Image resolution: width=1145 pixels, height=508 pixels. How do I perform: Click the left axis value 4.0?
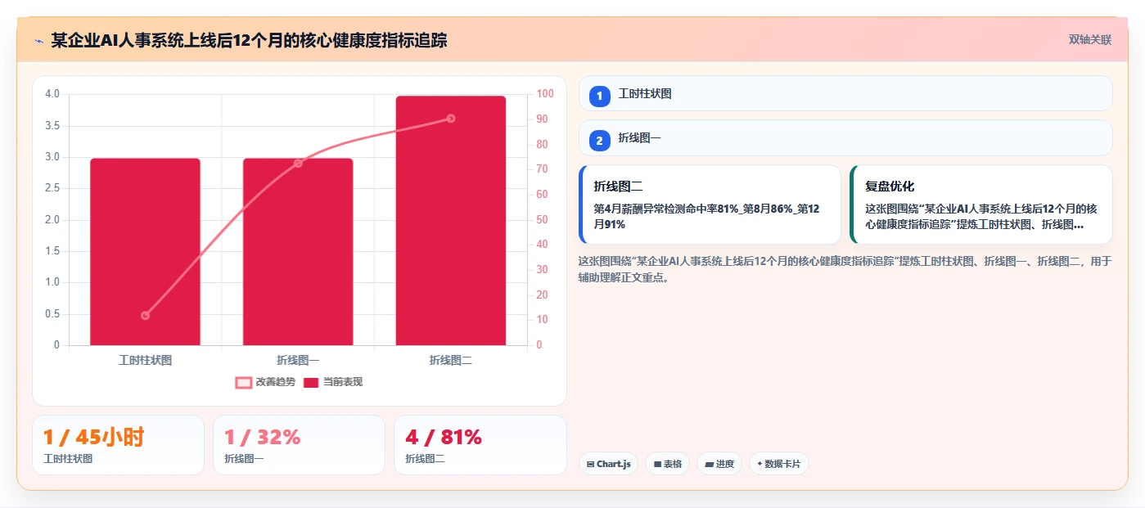pyautogui.click(x=52, y=94)
